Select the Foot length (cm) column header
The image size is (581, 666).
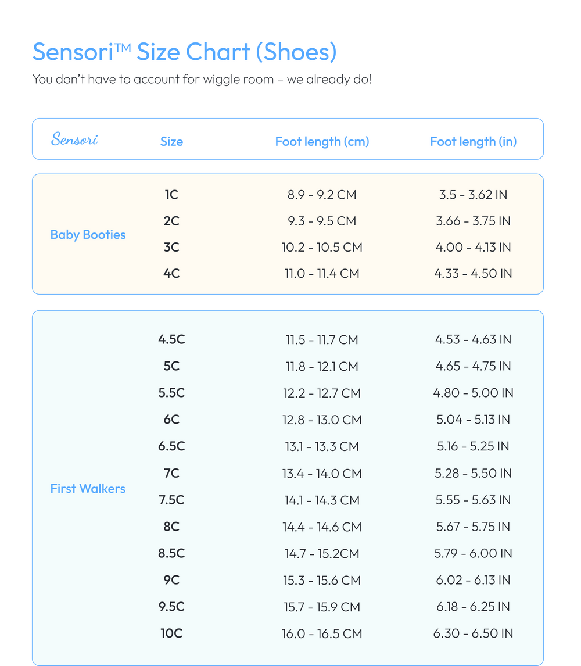[x=322, y=141]
